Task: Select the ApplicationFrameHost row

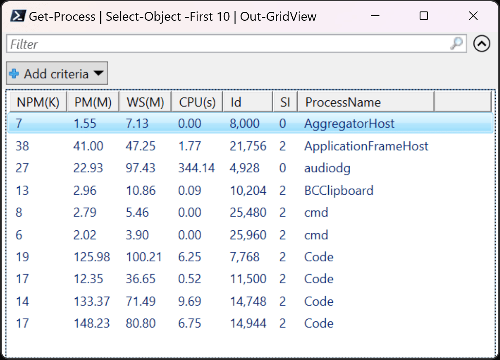Action: coord(251,146)
